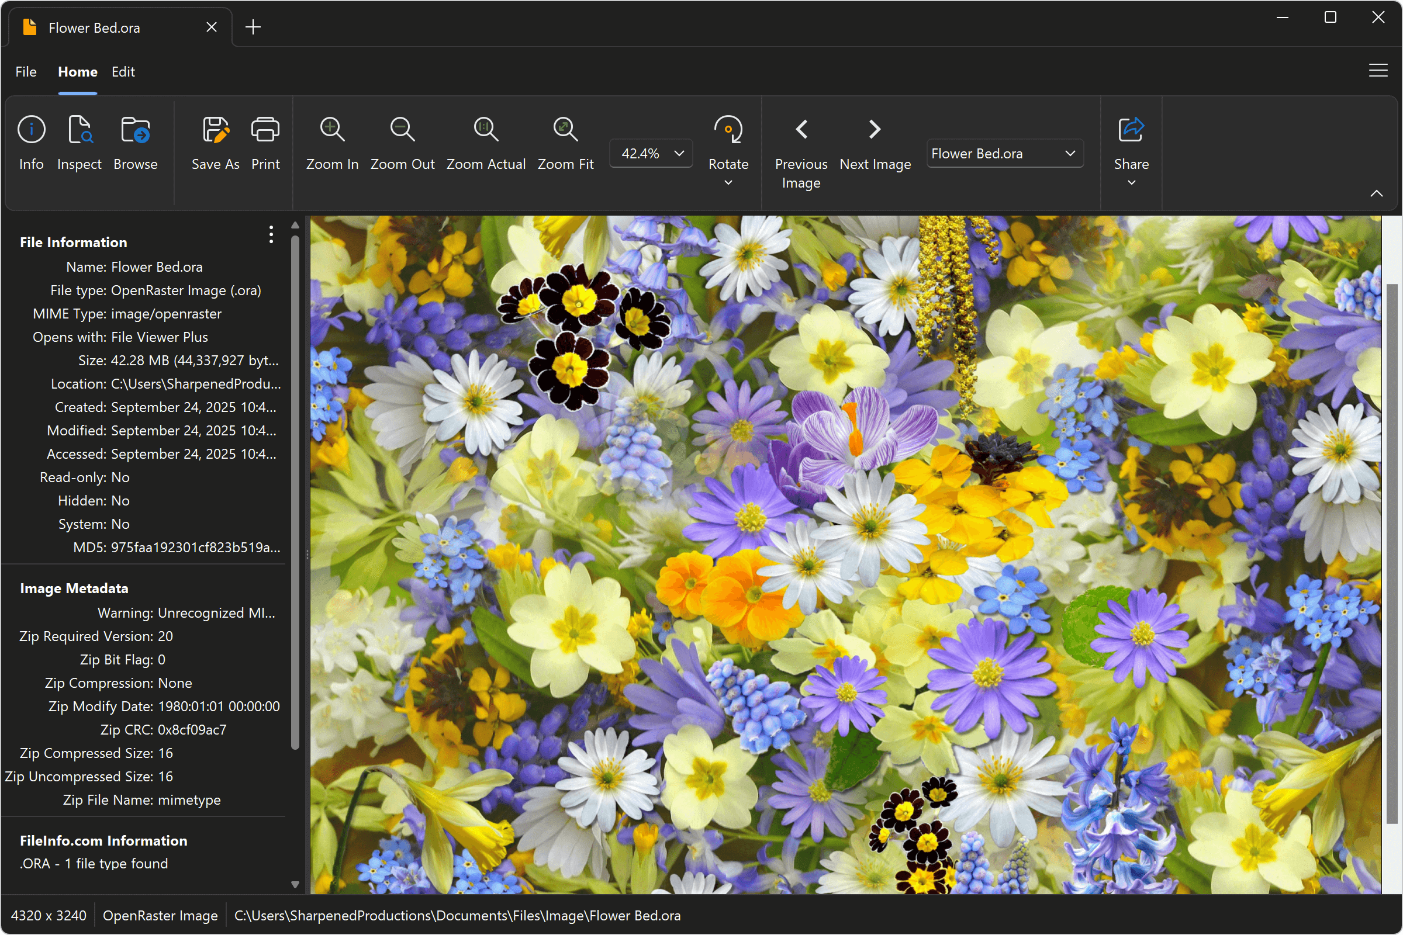
Task: Rotate the flower image
Action: pyautogui.click(x=728, y=143)
